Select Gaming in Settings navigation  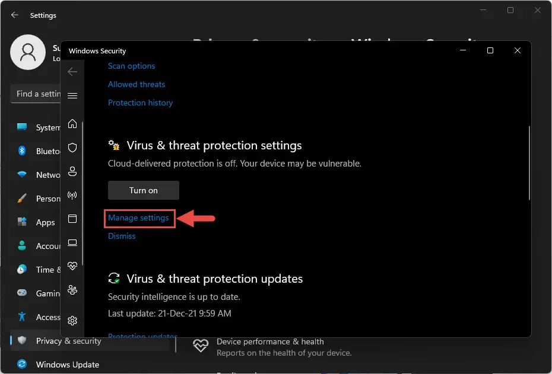coord(35,293)
